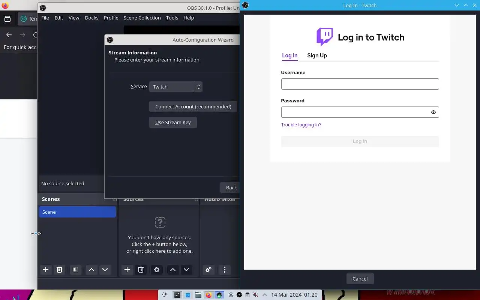Viewport: 480px width, 300px height.
Task: Click Connect Account (recommended) button
Action: click(x=193, y=106)
